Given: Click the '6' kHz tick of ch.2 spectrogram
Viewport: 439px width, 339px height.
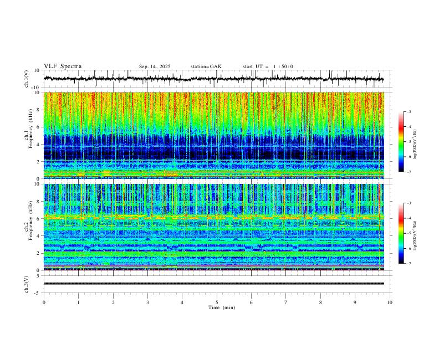Looking at the screenshot, I should [39, 219].
